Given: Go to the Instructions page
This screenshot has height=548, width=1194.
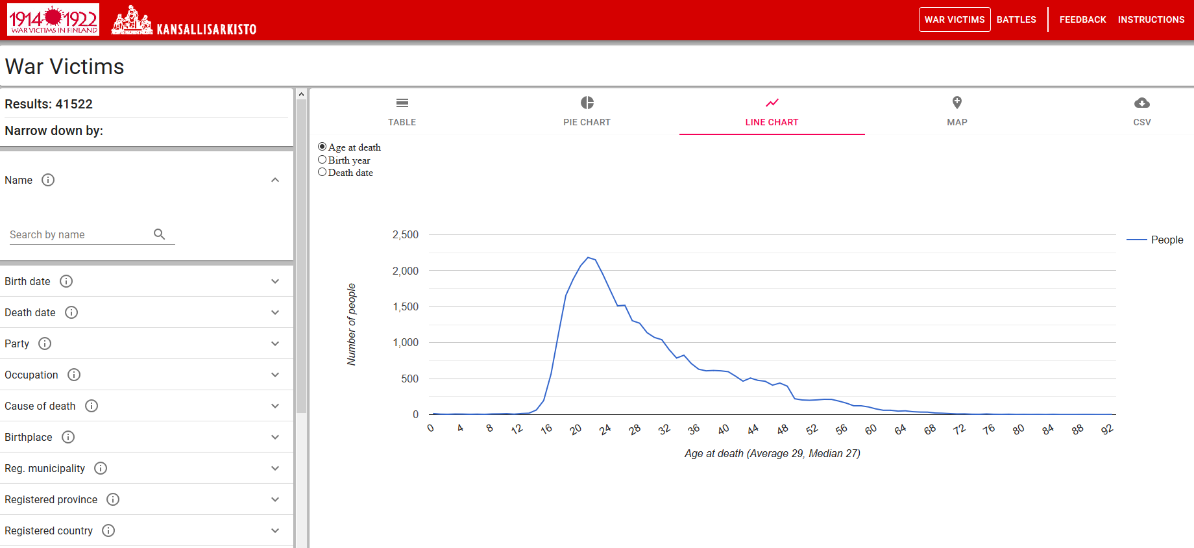Looking at the screenshot, I should tap(1151, 19).
